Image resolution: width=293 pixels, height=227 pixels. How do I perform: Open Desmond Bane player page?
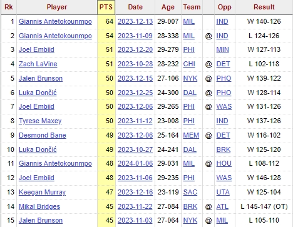[x=43, y=135]
